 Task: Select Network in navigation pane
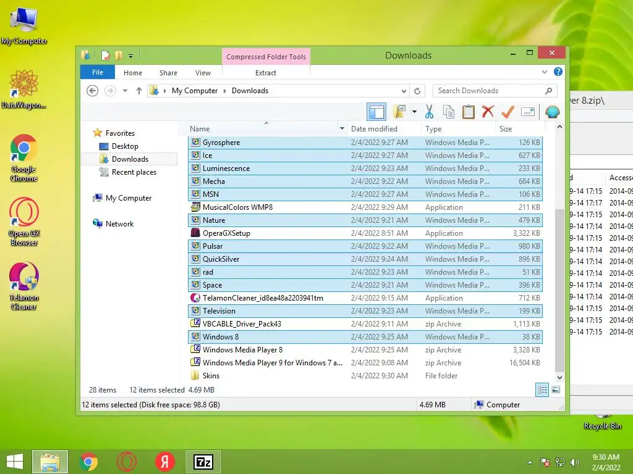point(119,223)
